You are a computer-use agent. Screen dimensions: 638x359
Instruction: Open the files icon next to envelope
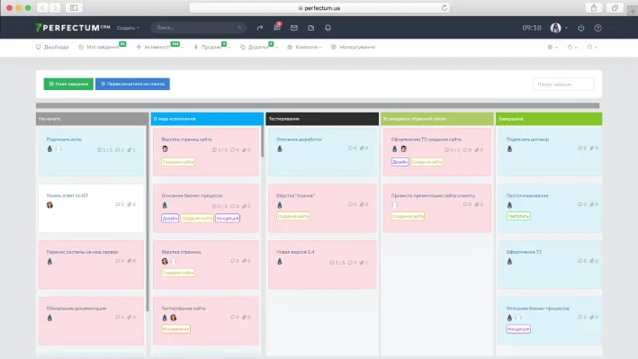310,28
